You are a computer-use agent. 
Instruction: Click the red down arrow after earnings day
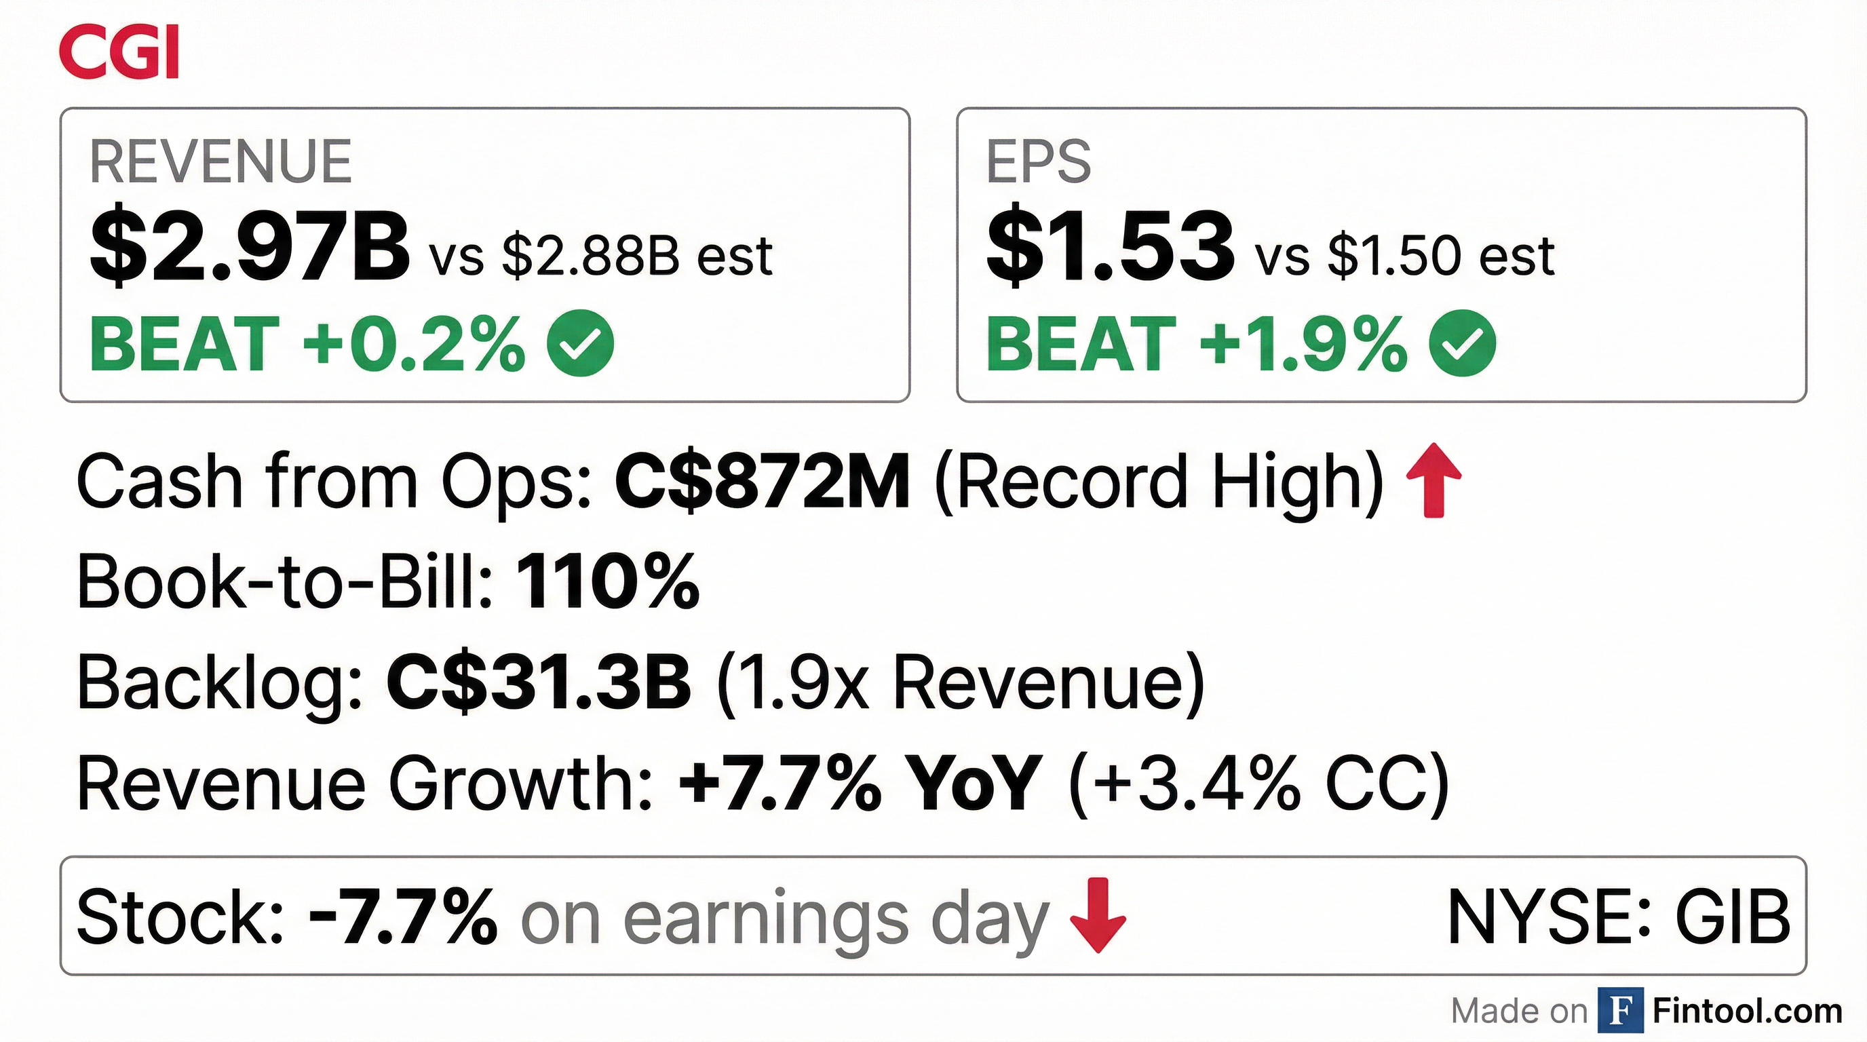click(x=1098, y=915)
